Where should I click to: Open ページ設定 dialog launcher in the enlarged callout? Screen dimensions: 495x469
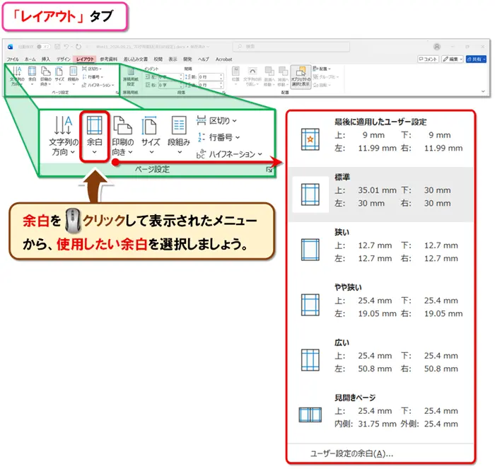coord(269,170)
